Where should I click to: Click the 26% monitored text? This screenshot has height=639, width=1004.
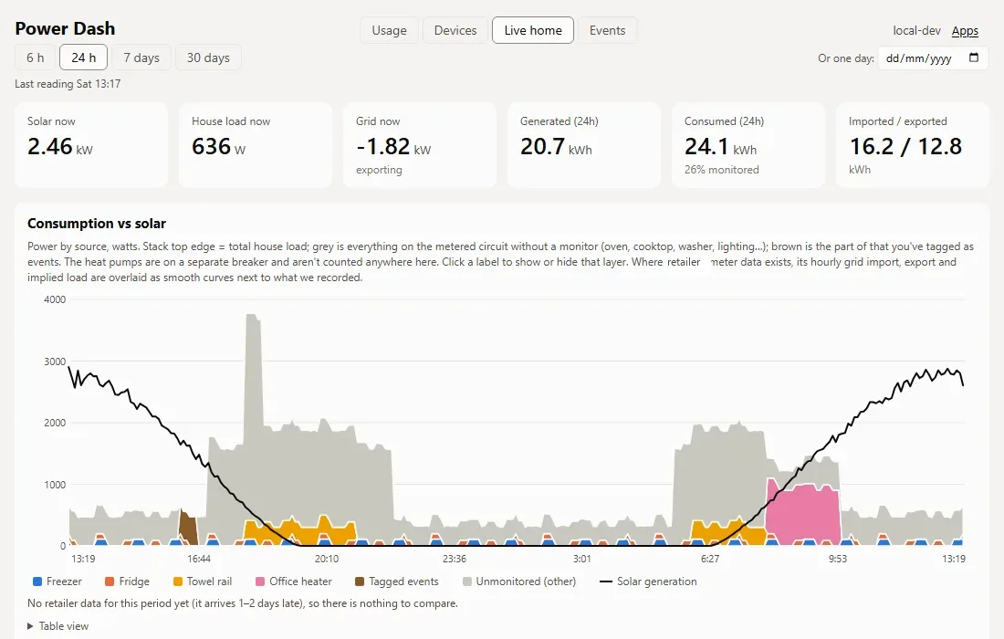pos(722,170)
